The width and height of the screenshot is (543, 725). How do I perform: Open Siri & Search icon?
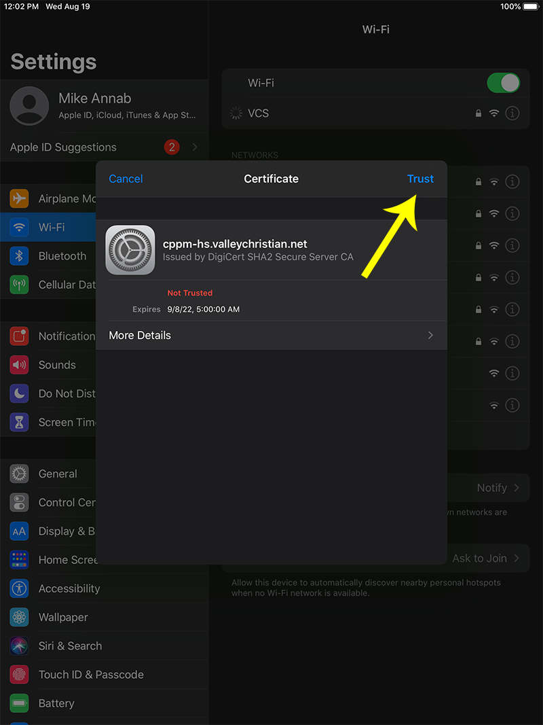coord(19,646)
